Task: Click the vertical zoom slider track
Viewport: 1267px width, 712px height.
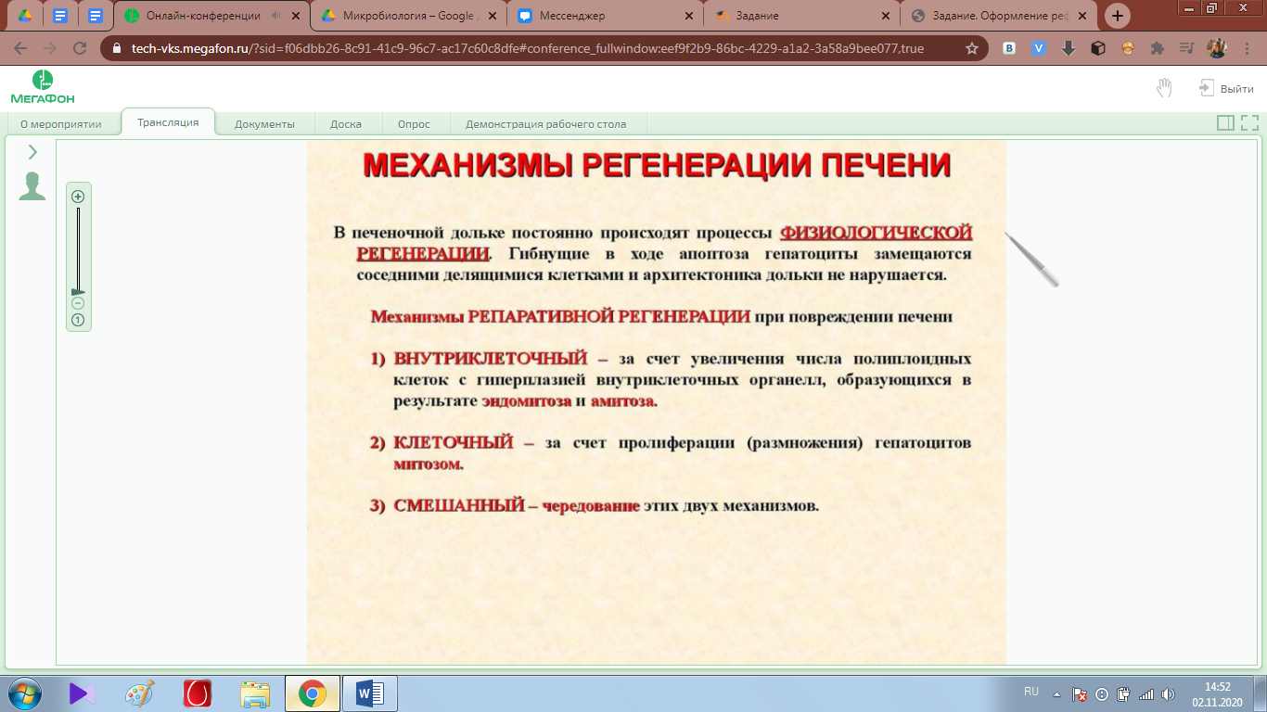Action: pyautogui.click(x=78, y=248)
